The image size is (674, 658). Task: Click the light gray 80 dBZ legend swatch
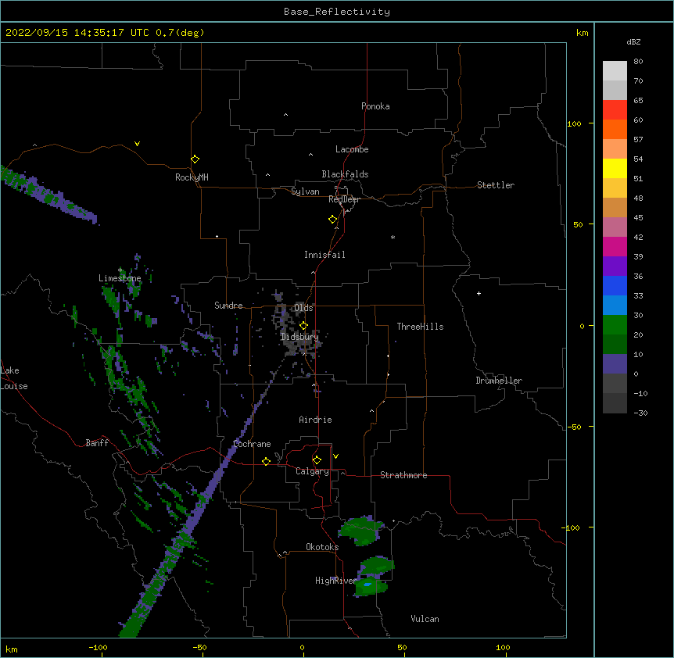coord(615,71)
